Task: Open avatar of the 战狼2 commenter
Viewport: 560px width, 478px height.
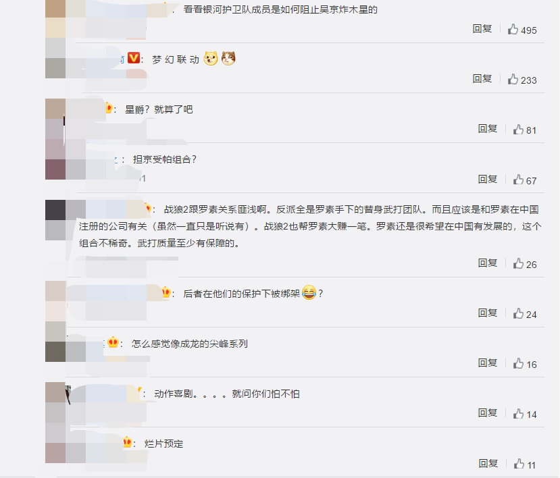Action: (55, 219)
